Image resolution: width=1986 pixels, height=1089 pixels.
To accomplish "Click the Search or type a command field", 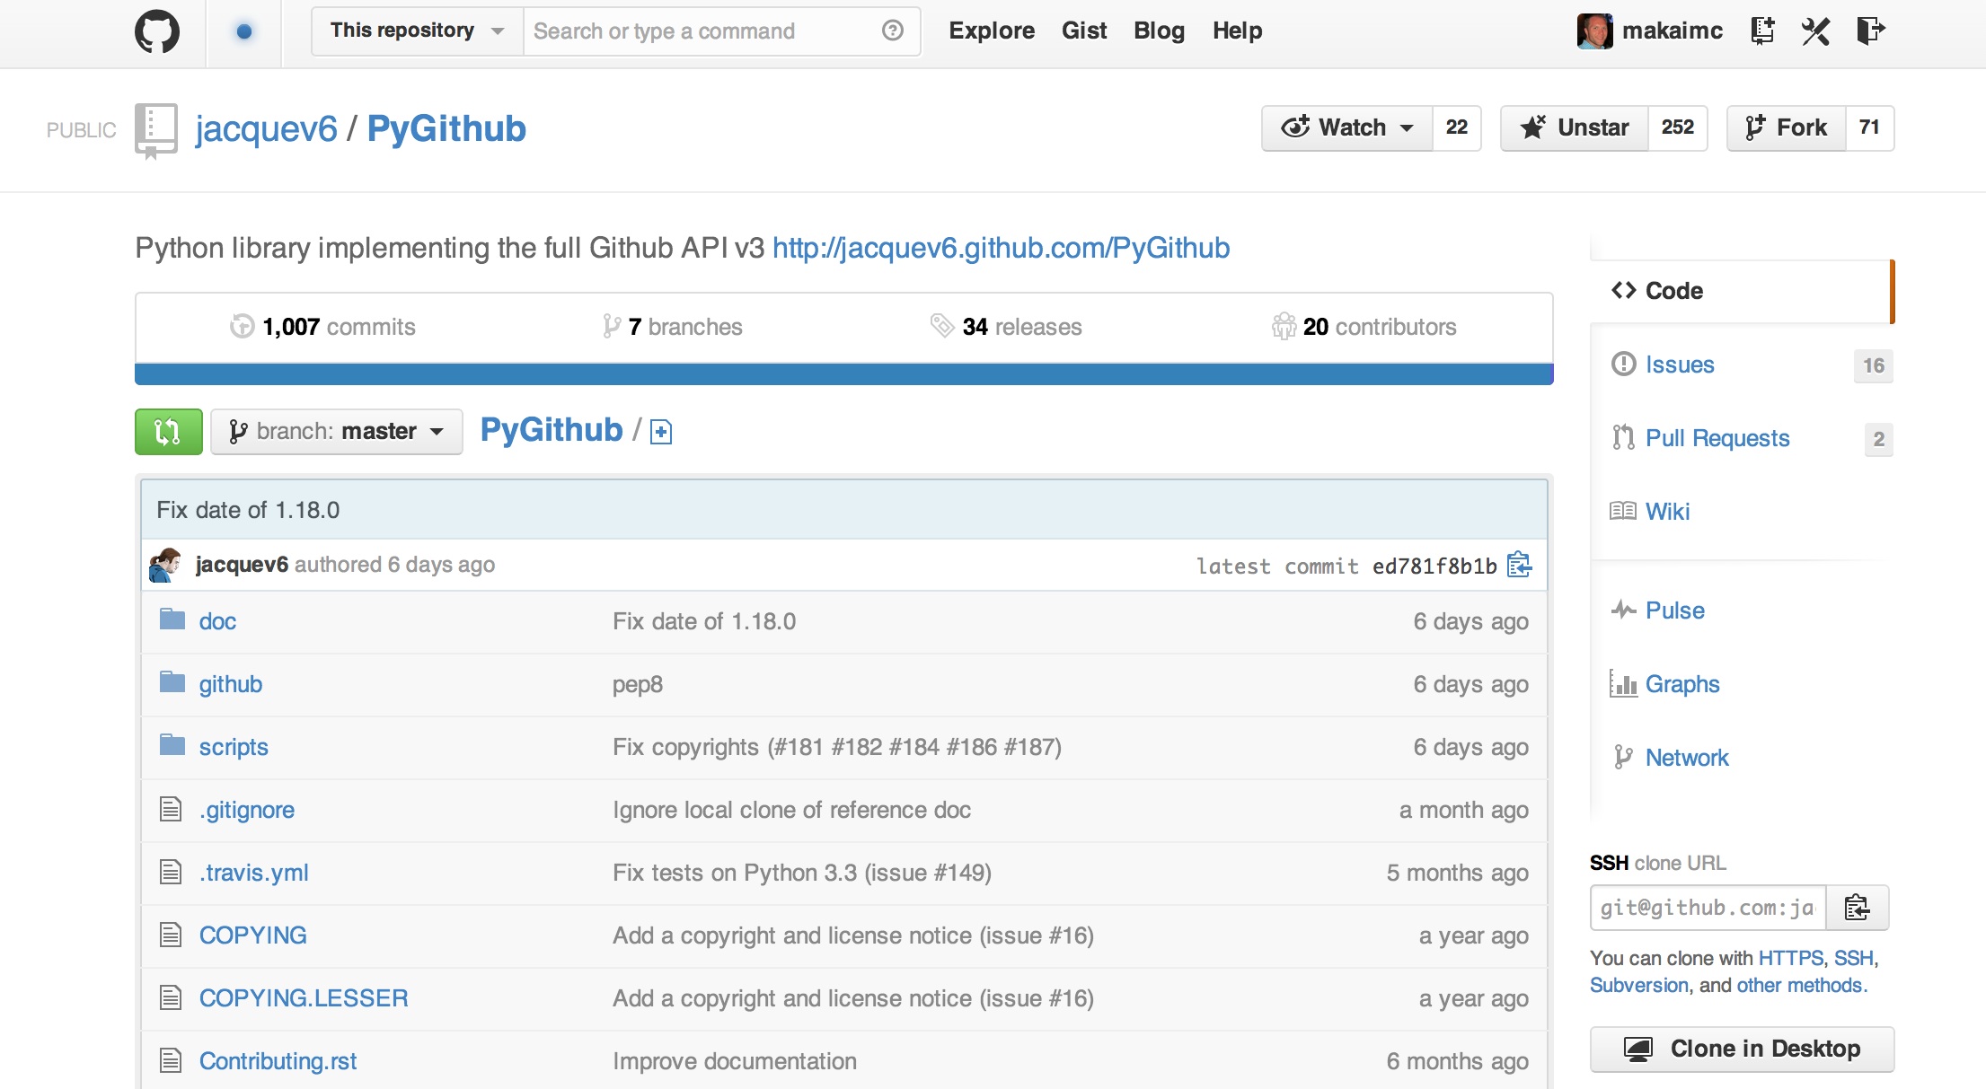I will coord(701,31).
